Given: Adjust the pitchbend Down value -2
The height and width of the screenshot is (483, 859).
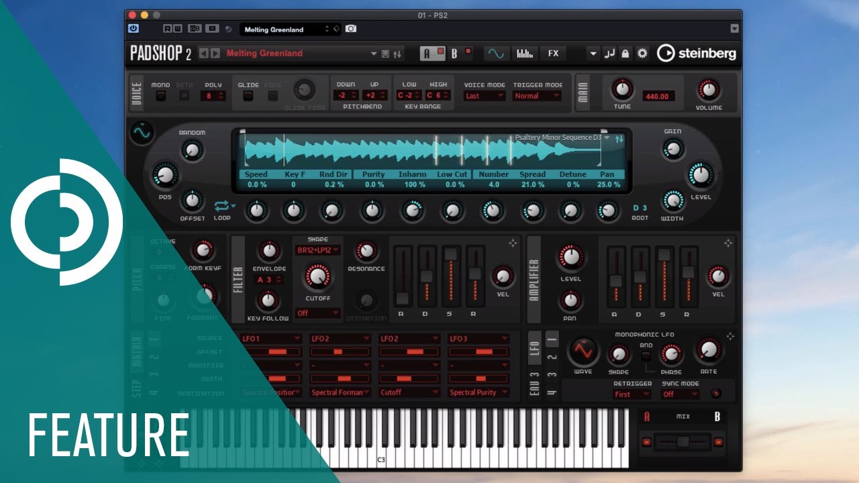Looking at the screenshot, I should coord(346,95).
